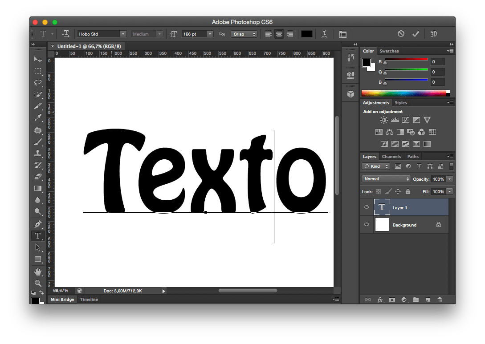Switch to the Styles tab
The height and width of the screenshot is (344, 485).
401,103
